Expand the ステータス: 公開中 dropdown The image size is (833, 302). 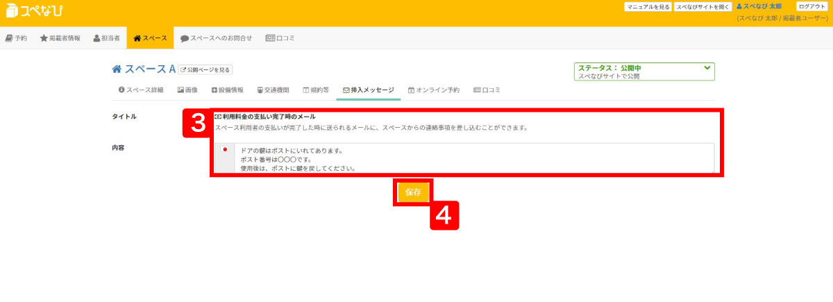644,72
